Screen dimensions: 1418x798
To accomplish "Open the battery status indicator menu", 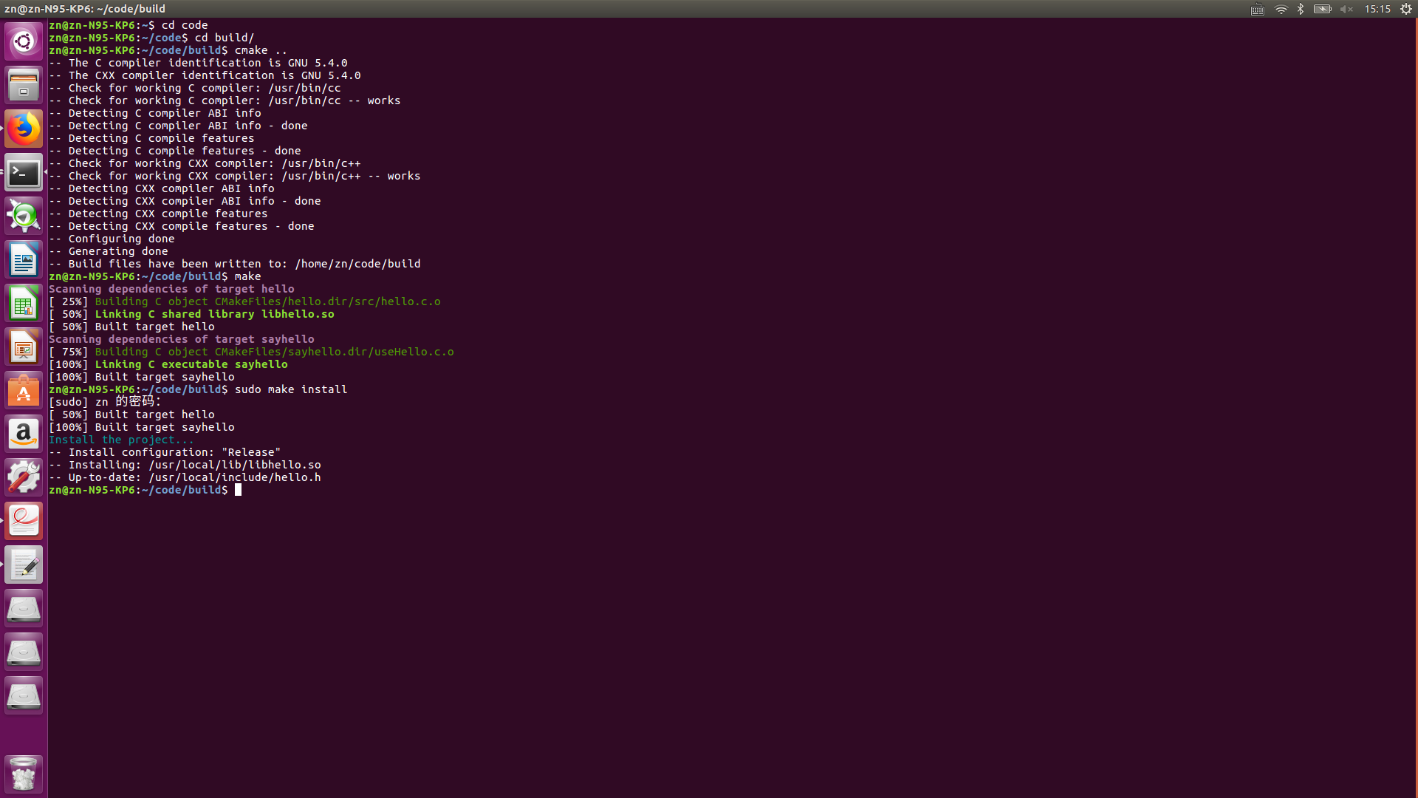I will [x=1322, y=9].
